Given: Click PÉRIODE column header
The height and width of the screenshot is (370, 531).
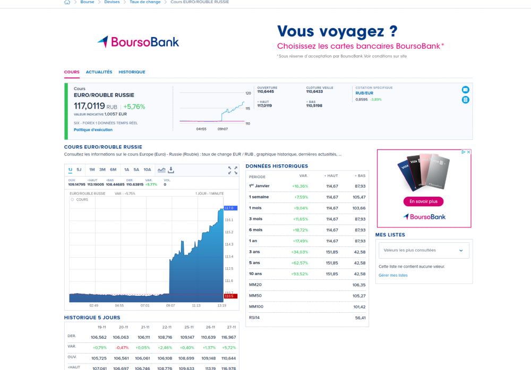Looking at the screenshot, I should click(257, 177).
